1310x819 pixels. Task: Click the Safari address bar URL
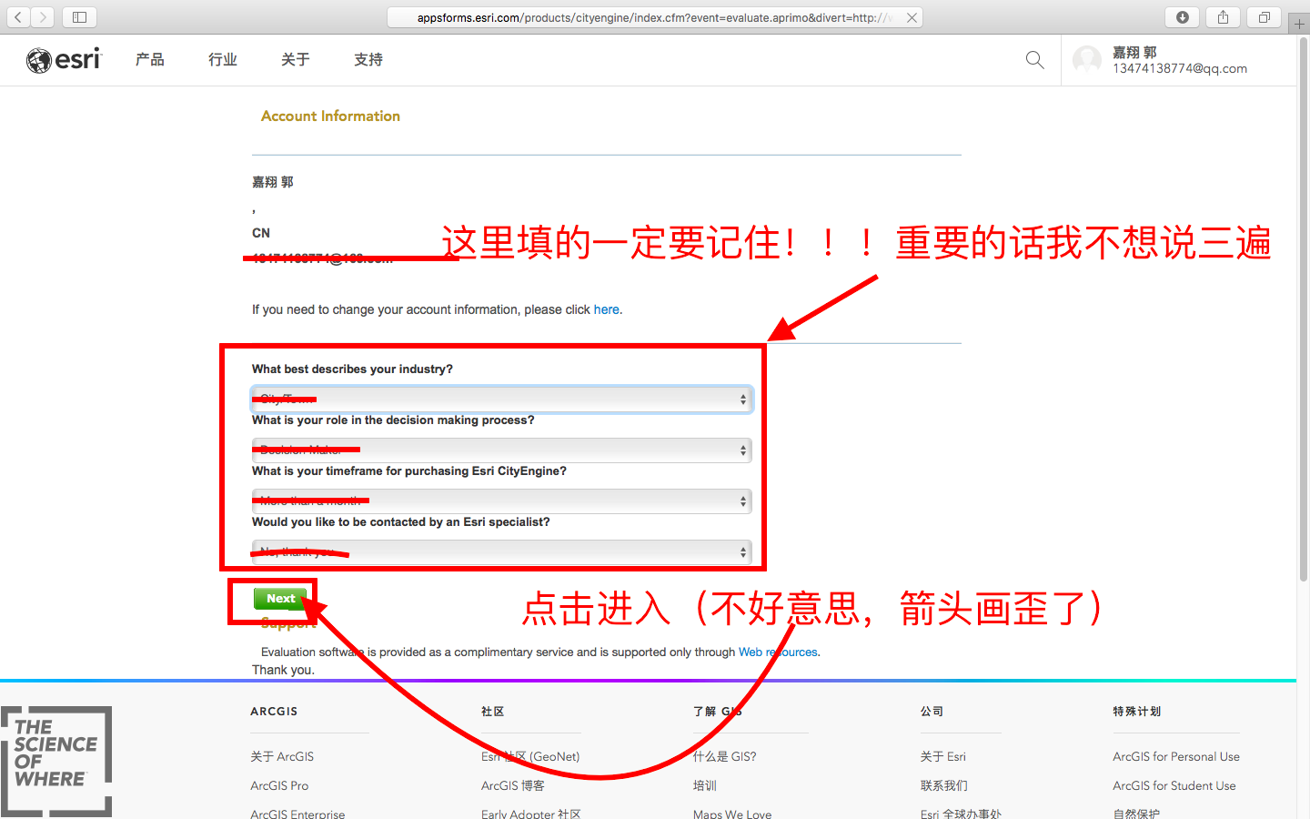pyautogui.click(x=655, y=17)
